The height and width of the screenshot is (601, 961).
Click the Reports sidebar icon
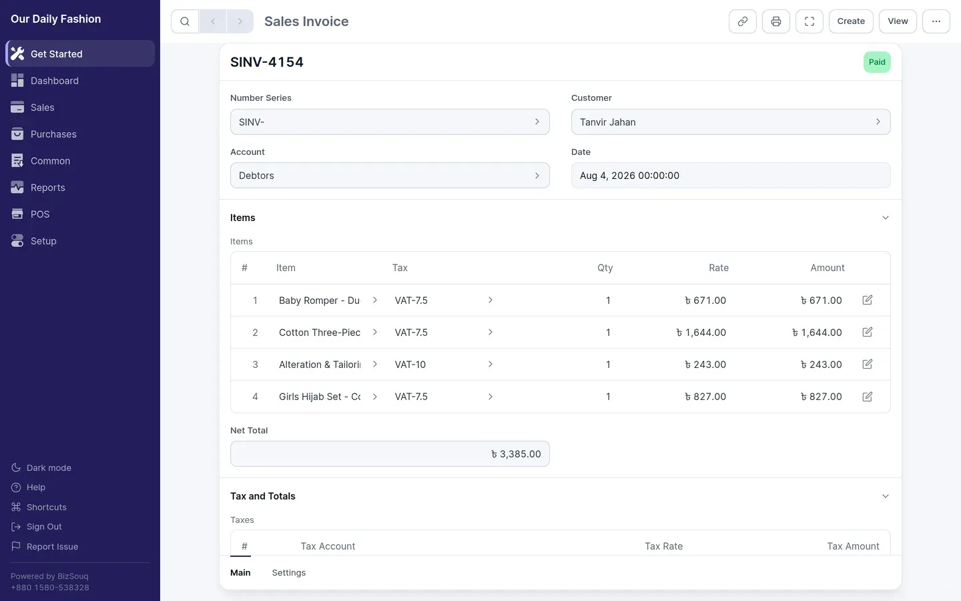(17, 187)
